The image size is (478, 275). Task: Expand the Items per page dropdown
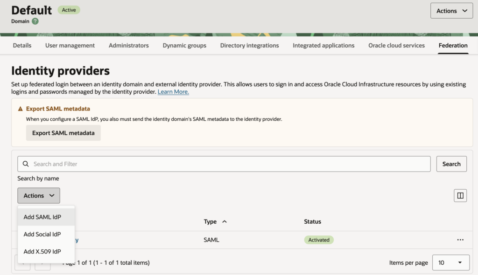450,263
